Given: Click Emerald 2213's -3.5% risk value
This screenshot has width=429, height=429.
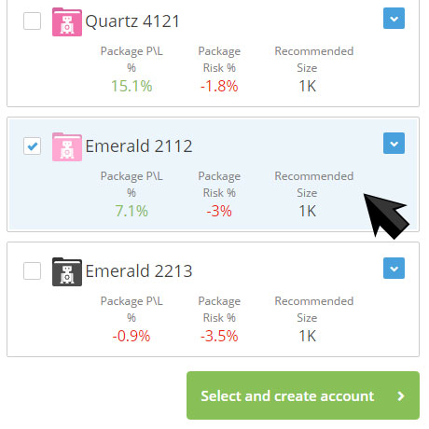Looking at the screenshot, I should click(x=219, y=336).
